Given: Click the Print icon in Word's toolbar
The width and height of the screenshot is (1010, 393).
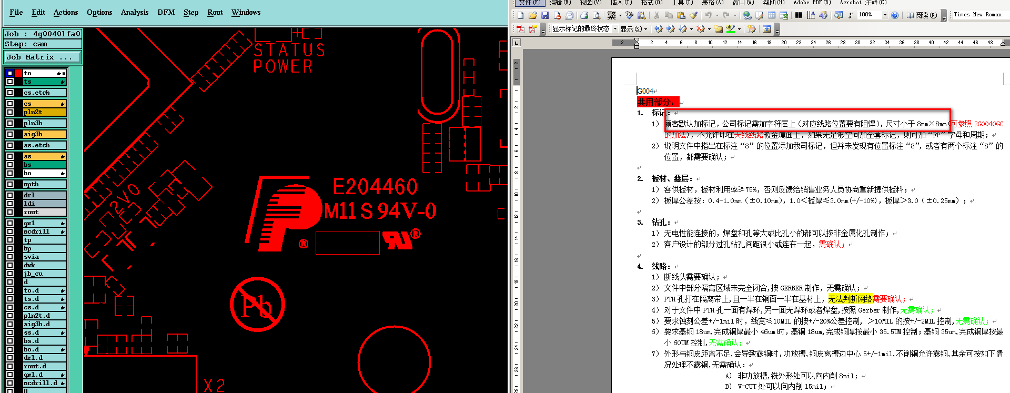Looking at the screenshot, I should [x=584, y=15].
